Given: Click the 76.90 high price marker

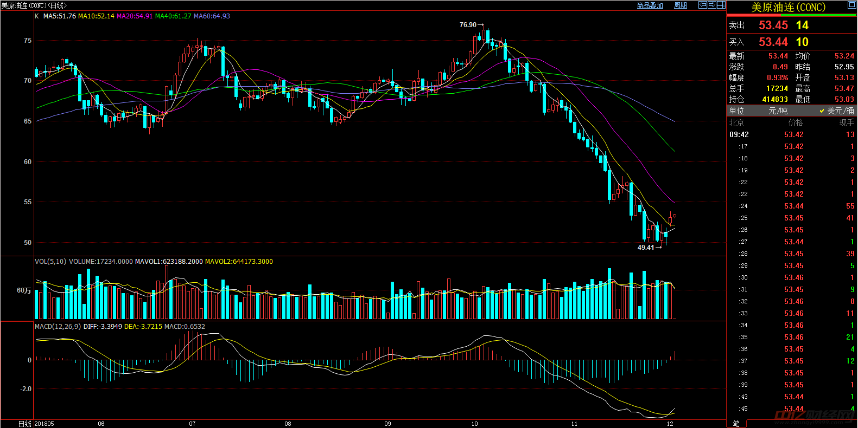Looking at the screenshot, I should (468, 25).
